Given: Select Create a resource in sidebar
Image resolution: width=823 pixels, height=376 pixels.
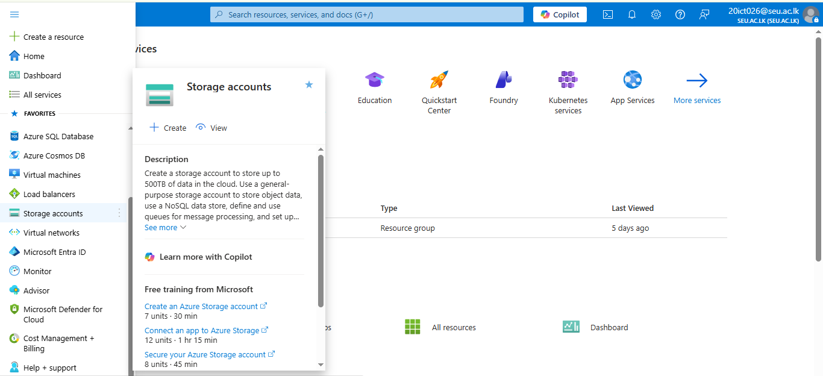Looking at the screenshot, I should pyautogui.click(x=54, y=37).
